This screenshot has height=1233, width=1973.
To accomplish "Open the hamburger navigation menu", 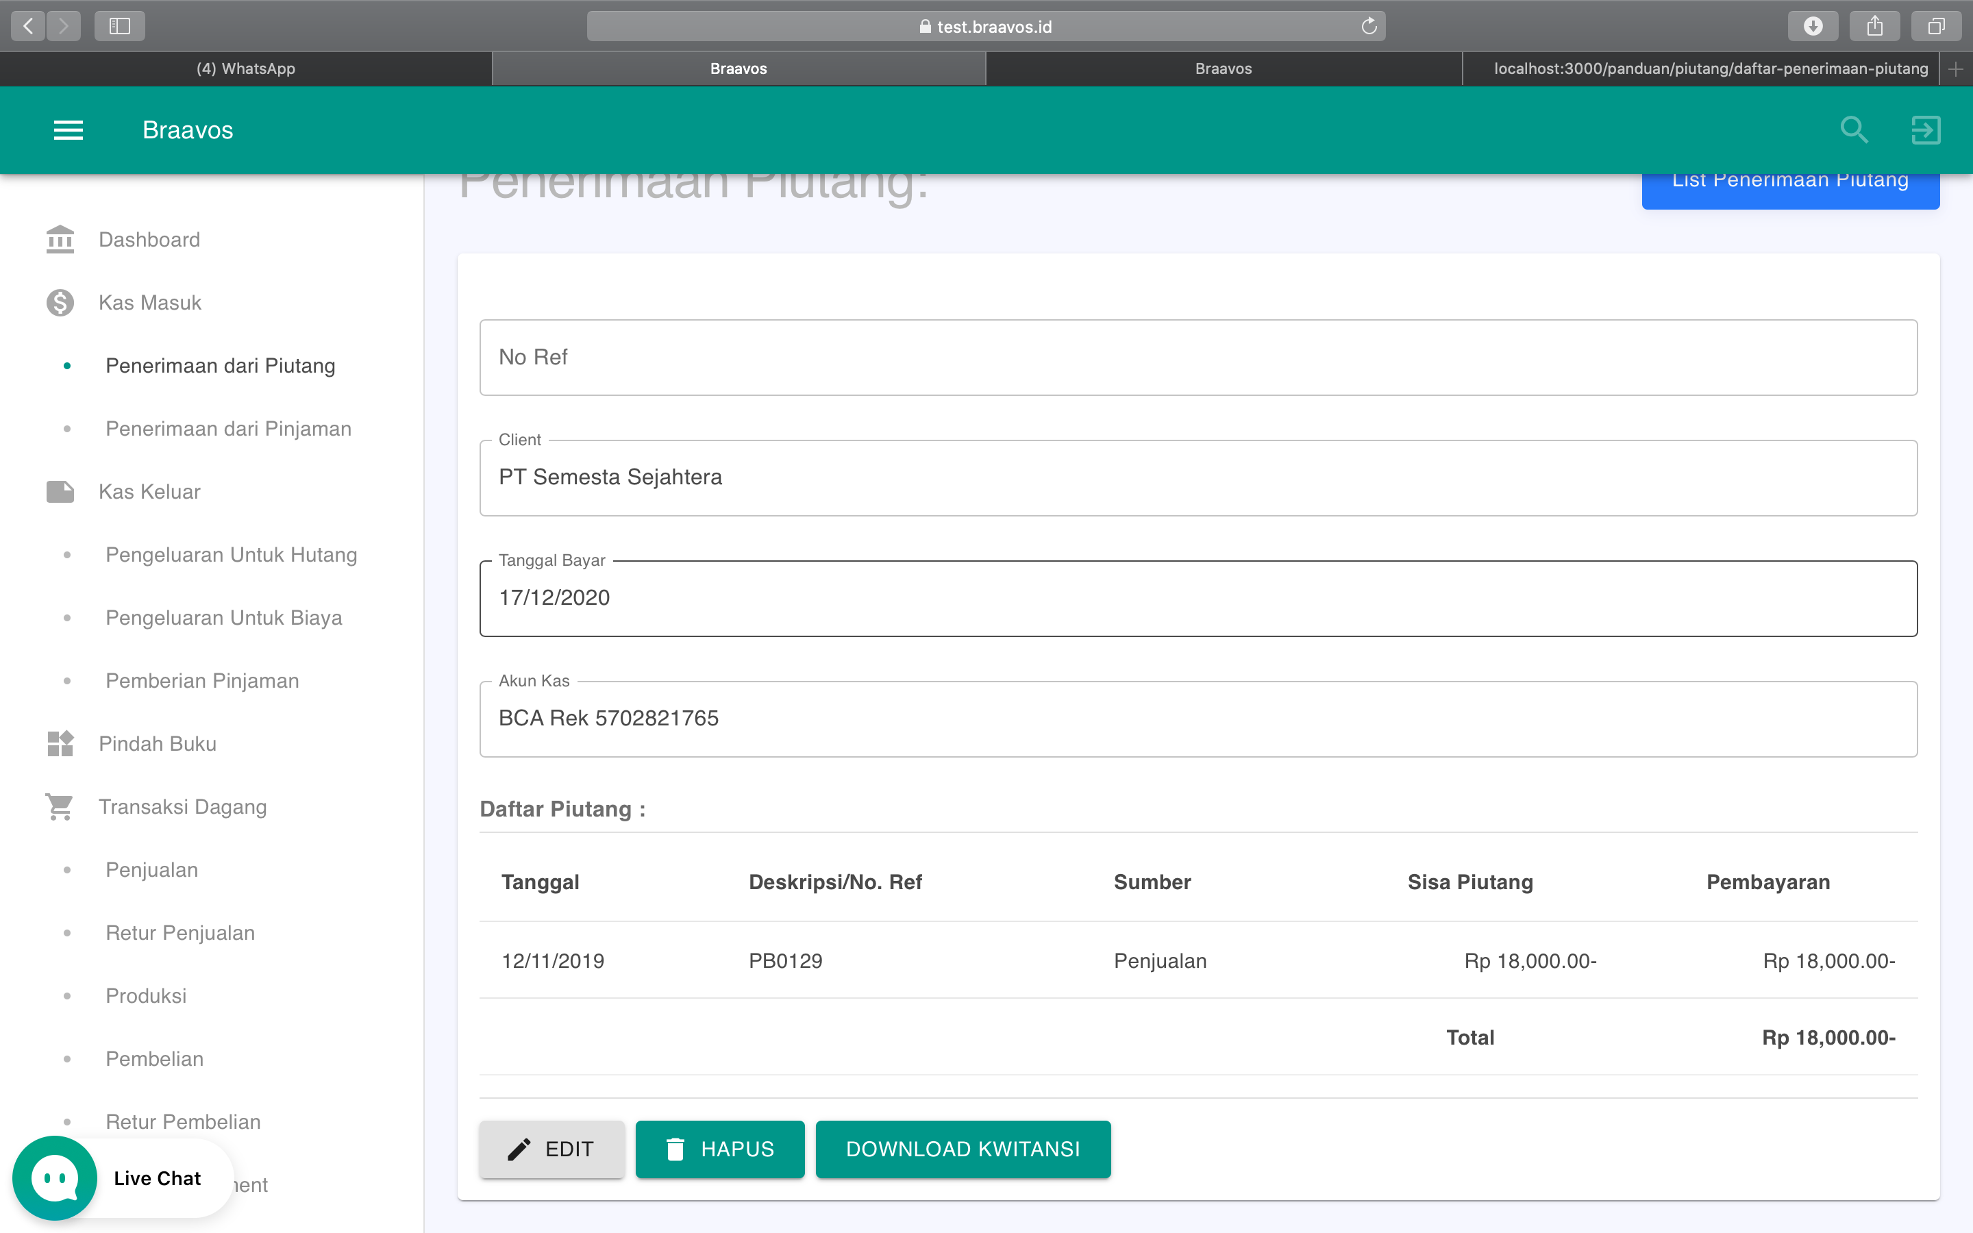I will point(69,129).
